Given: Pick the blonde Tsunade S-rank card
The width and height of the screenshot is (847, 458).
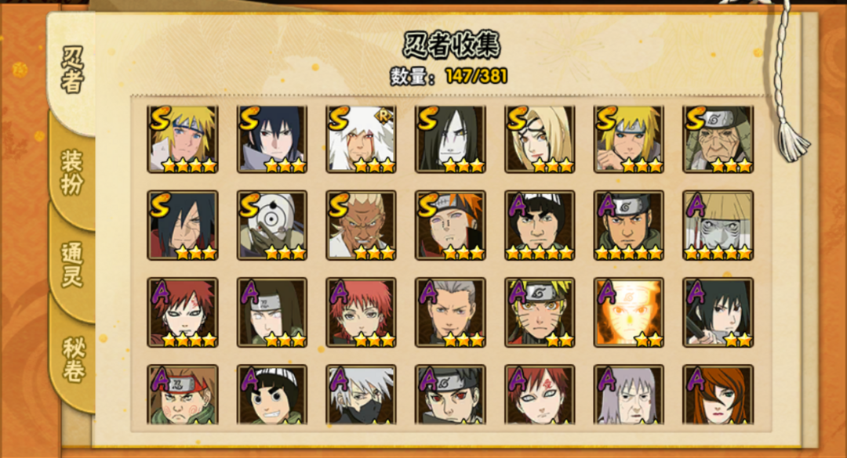Looking at the screenshot, I should point(540,139).
